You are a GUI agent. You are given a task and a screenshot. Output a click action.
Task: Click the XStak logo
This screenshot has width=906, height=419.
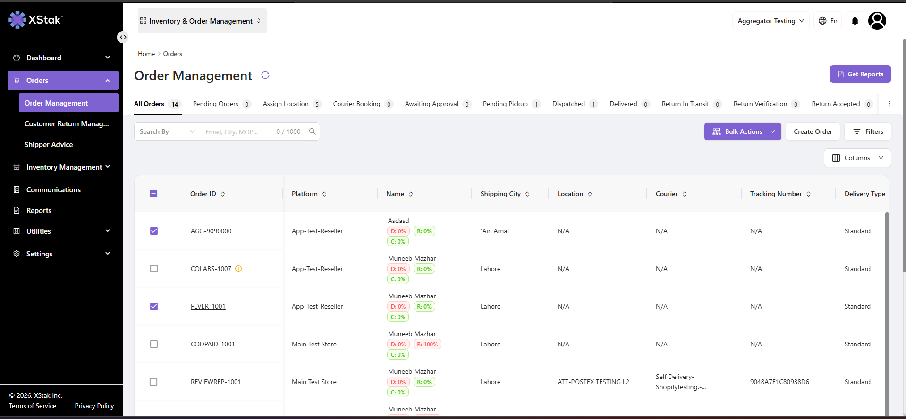(35, 20)
